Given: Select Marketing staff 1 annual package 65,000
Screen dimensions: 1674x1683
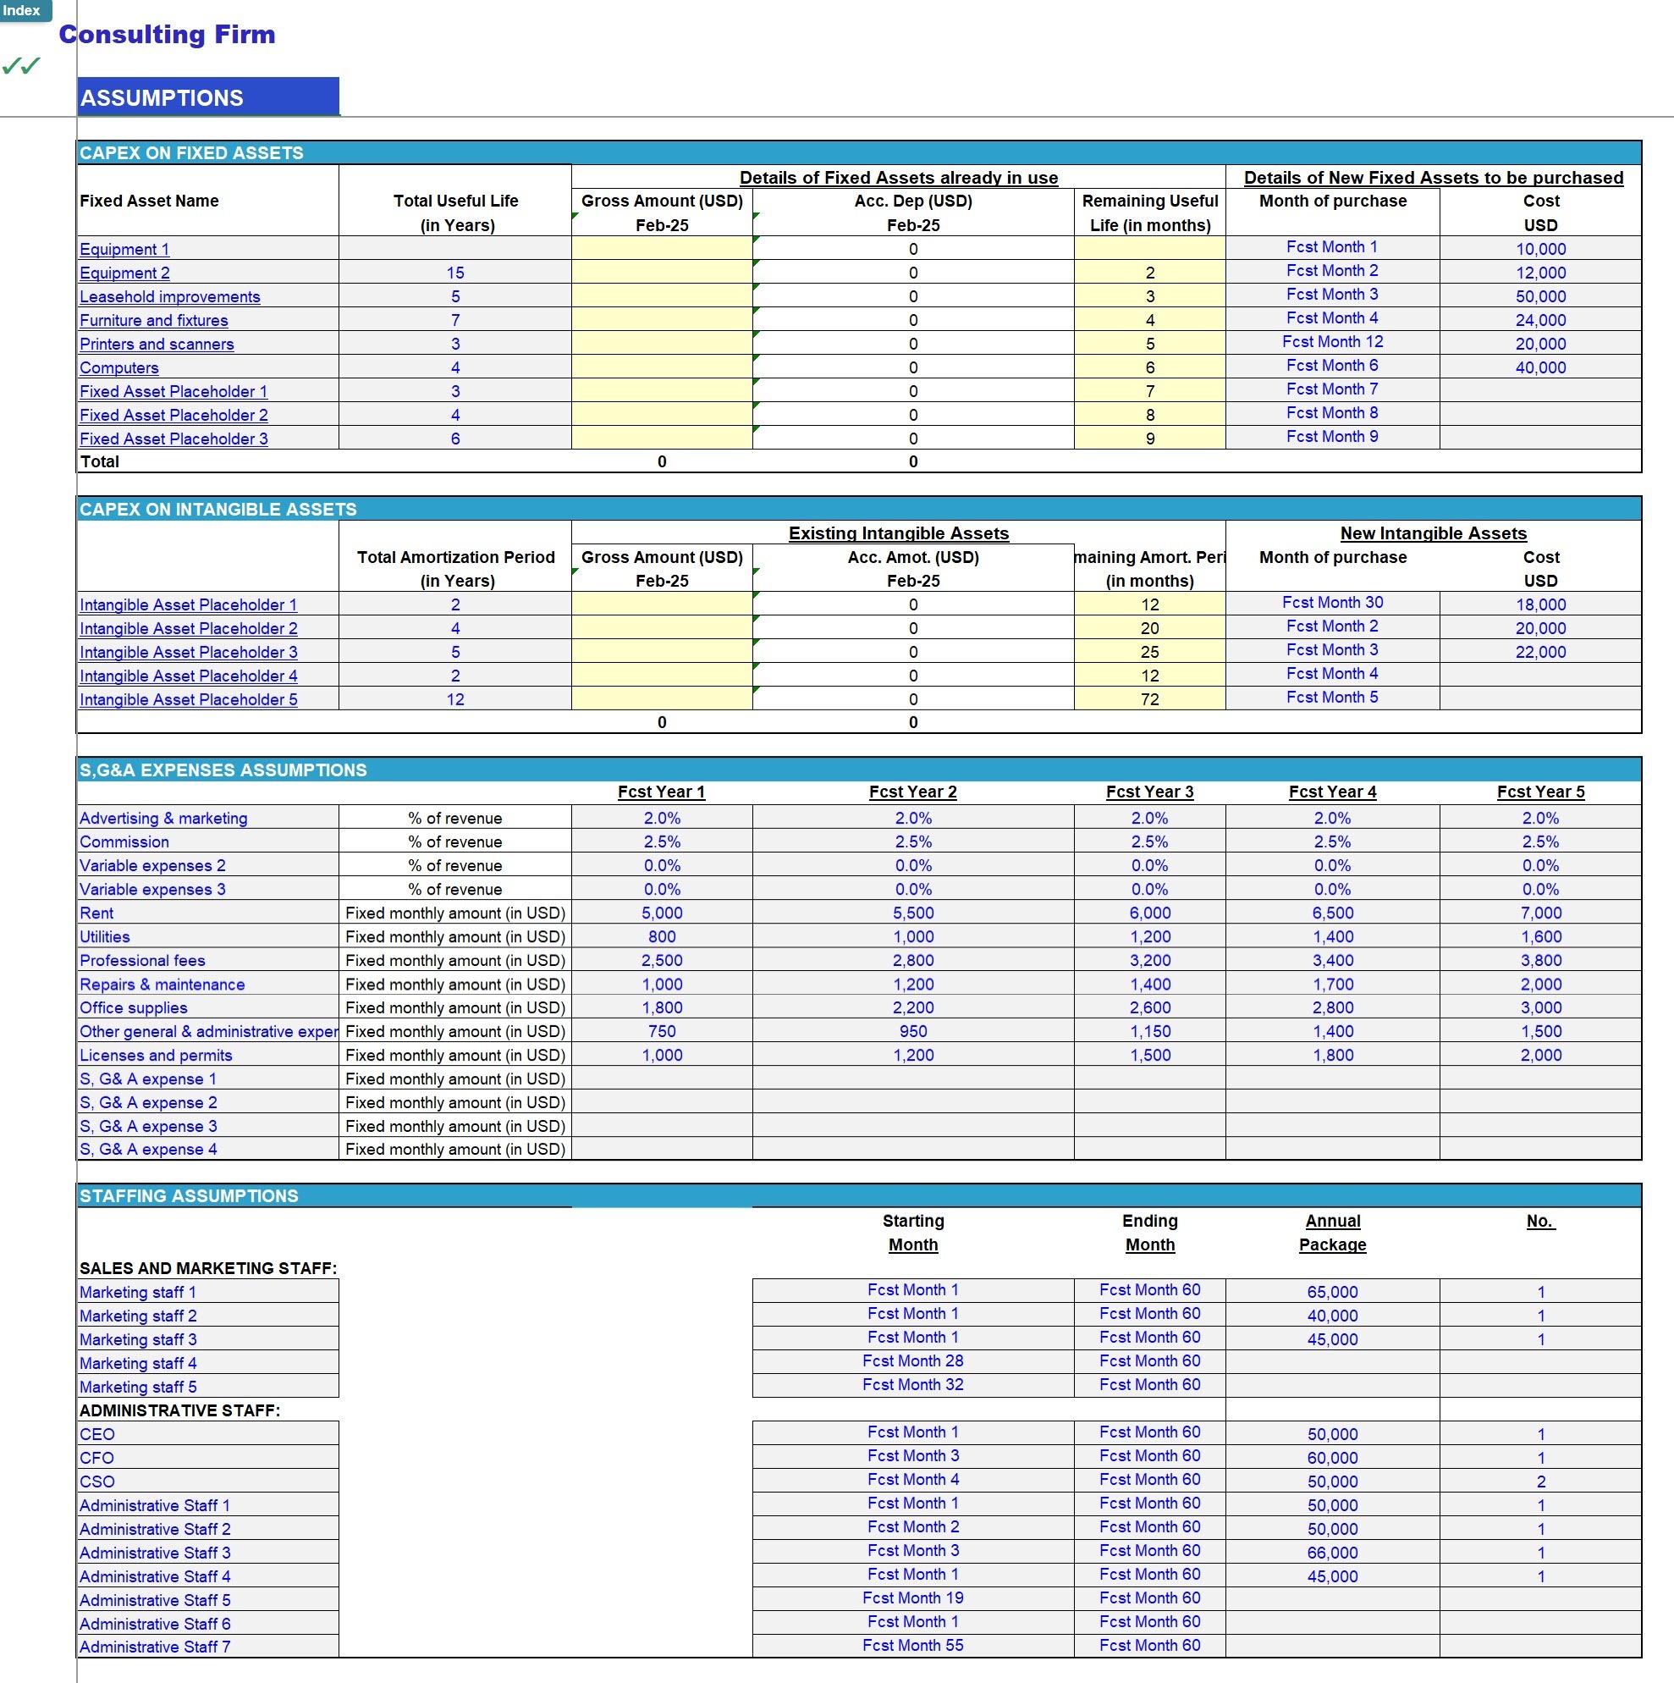Looking at the screenshot, I should (1333, 1292).
